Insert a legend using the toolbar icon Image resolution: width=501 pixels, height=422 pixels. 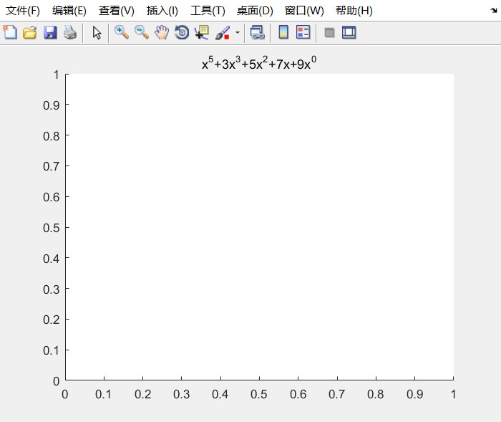(x=303, y=33)
